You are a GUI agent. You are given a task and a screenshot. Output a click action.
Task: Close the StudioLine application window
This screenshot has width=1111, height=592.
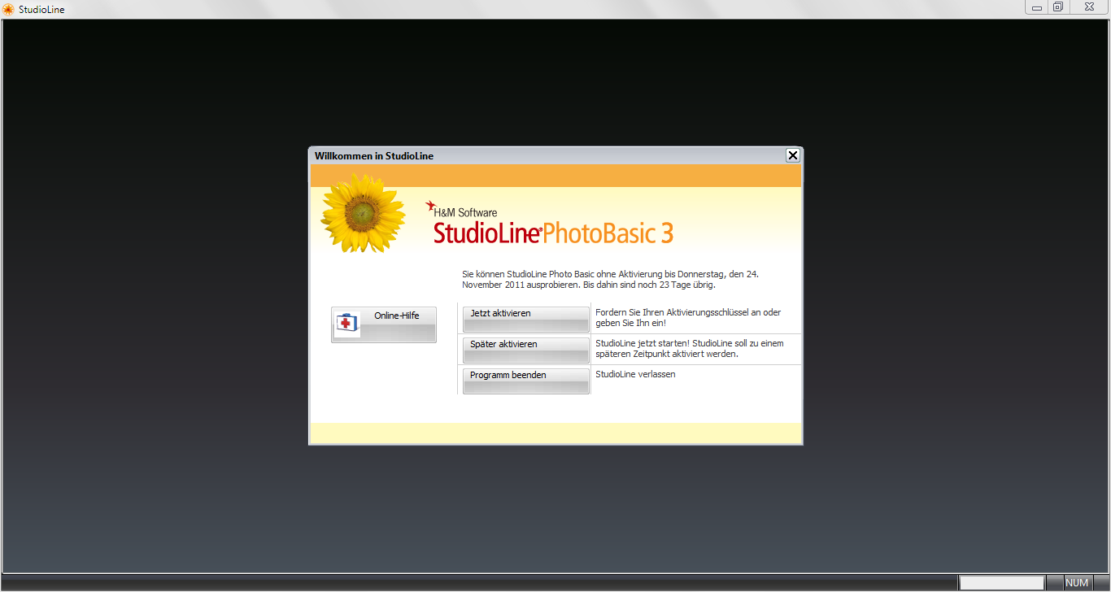1087,8
